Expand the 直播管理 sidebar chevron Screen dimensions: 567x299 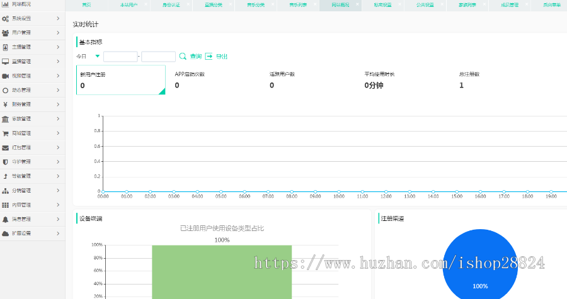(x=58, y=62)
